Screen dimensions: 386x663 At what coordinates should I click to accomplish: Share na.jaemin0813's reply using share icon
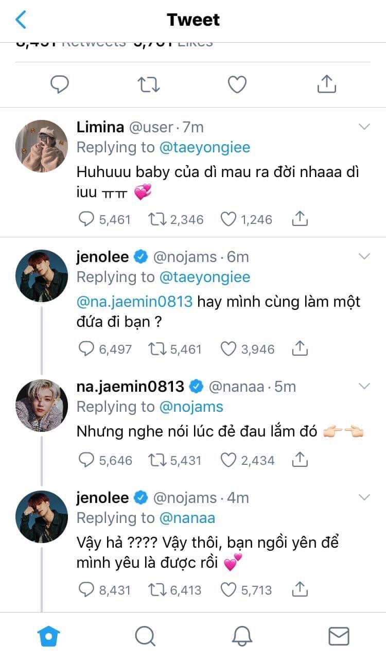coord(300,459)
